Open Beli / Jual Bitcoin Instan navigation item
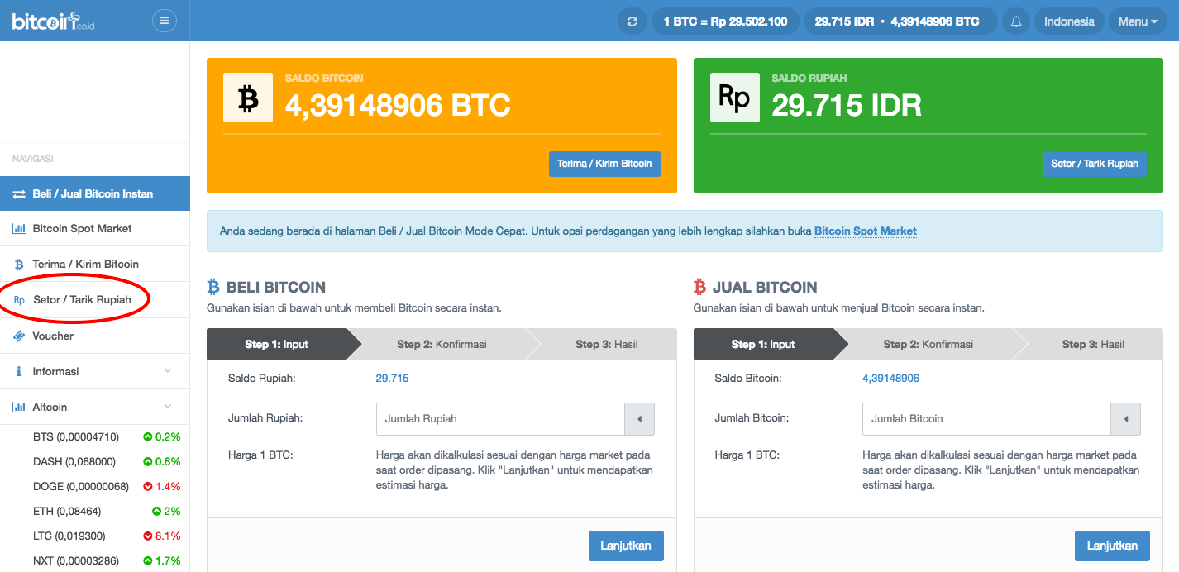The height and width of the screenshot is (572, 1179). [95, 193]
